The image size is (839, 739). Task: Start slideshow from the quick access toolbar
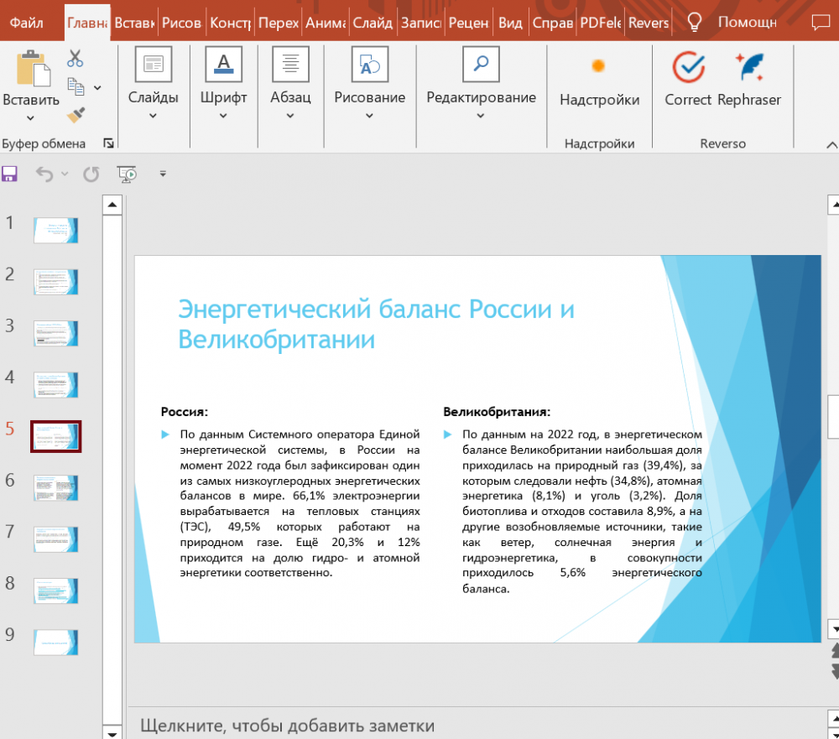coord(128,174)
